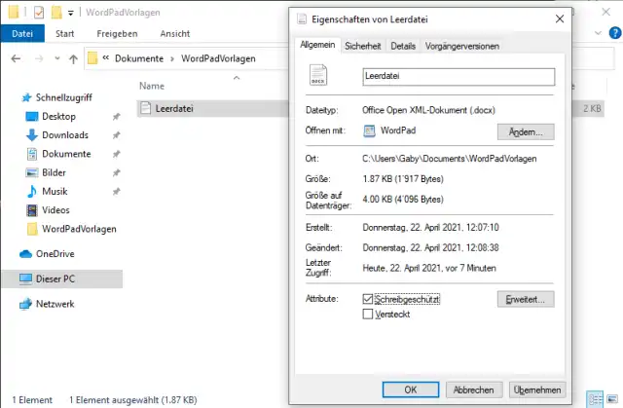Click the 2 KB size cell of Leerdatei
The width and height of the screenshot is (623, 408).
click(592, 108)
